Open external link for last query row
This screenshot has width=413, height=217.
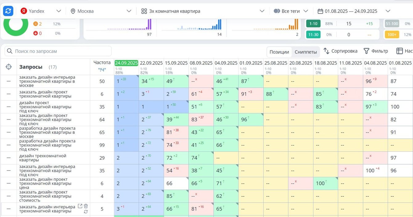[80, 206]
